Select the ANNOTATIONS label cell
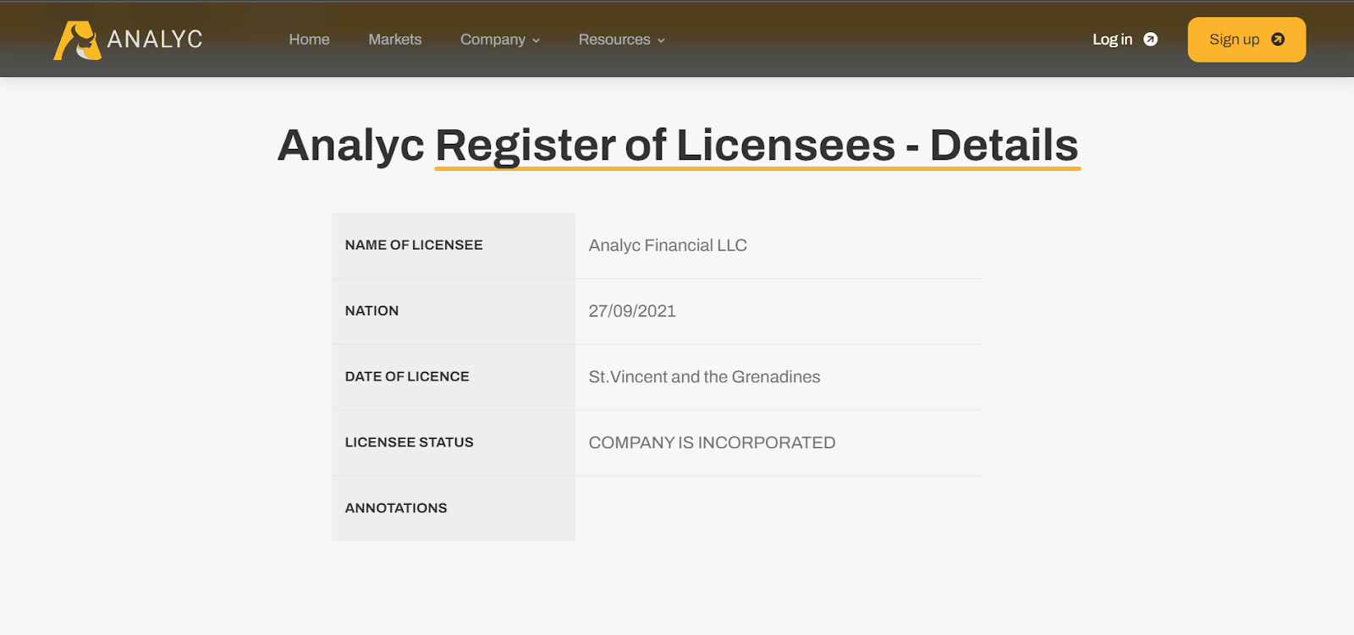Image resolution: width=1354 pixels, height=635 pixels. 454,508
